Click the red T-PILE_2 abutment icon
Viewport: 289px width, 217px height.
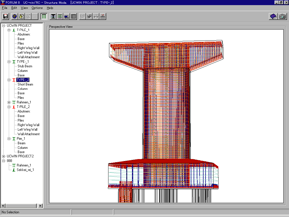(x=13, y=107)
